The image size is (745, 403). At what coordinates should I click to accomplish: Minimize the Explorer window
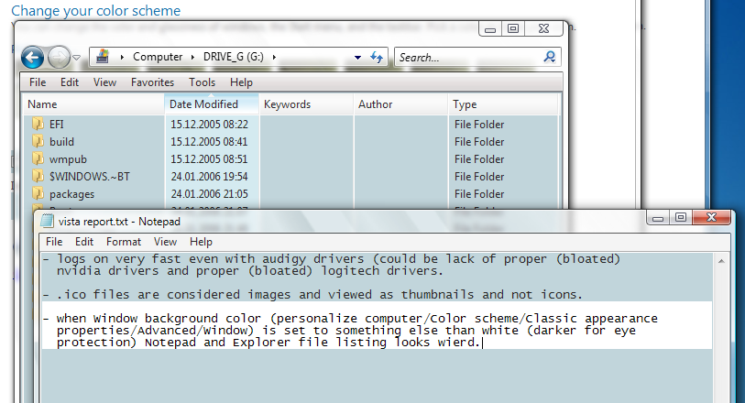click(490, 29)
